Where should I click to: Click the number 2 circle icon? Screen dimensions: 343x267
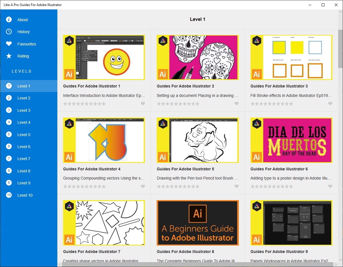pyautogui.click(x=9, y=98)
